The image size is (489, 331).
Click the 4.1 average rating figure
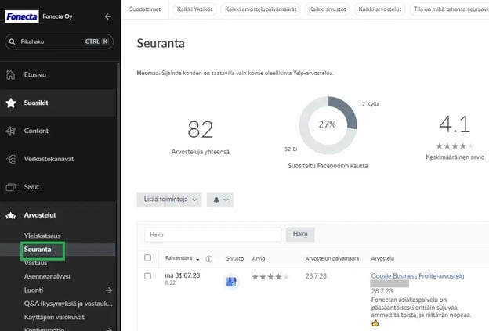(455, 124)
